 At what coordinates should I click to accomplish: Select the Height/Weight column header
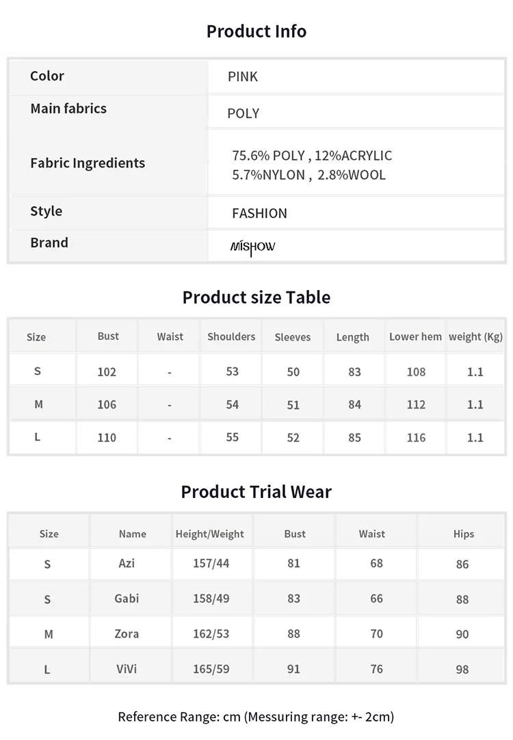[x=209, y=533]
